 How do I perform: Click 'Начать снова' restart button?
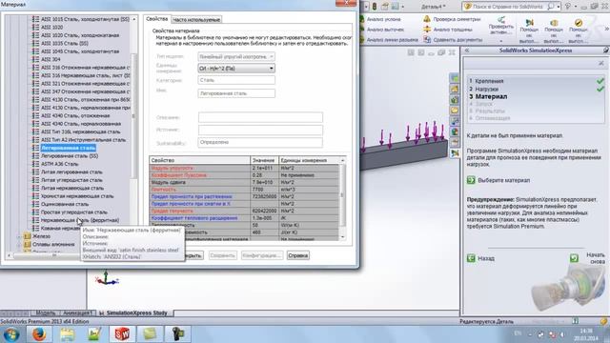tap(595, 258)
